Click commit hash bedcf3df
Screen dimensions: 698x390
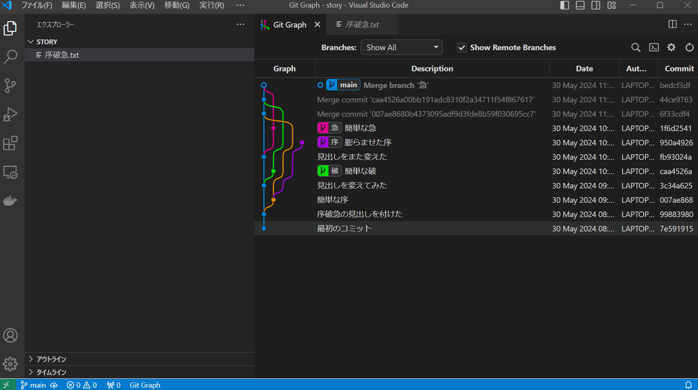click(x=675, y=85)
